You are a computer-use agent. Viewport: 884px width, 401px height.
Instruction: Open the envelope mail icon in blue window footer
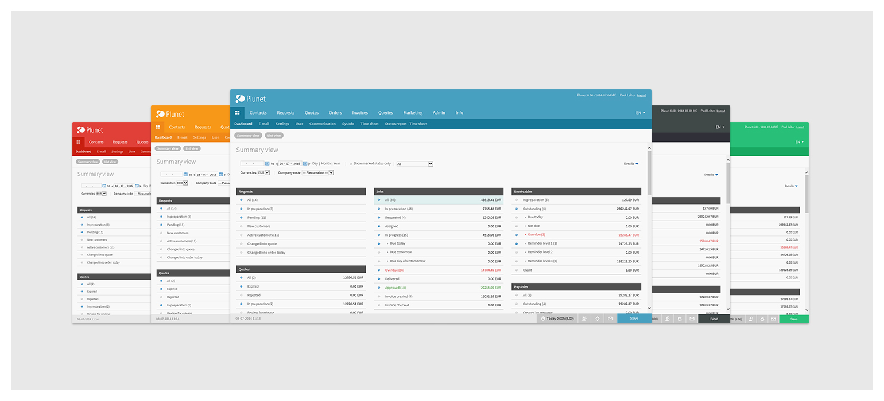point(610,319)
